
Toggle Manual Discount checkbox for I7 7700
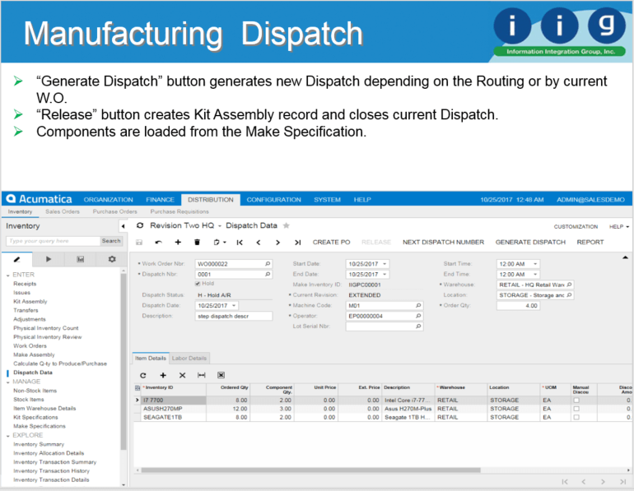(576, 401)
